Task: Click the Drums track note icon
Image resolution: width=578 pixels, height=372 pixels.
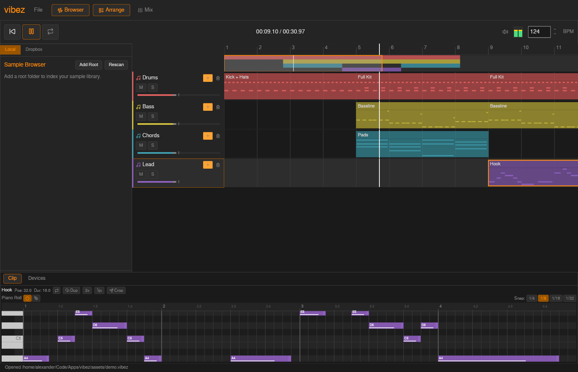Action: (x=139, y=78)
